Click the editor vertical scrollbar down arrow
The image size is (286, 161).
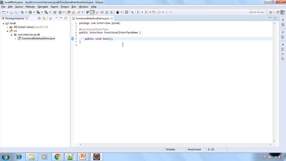coord(274,141)
